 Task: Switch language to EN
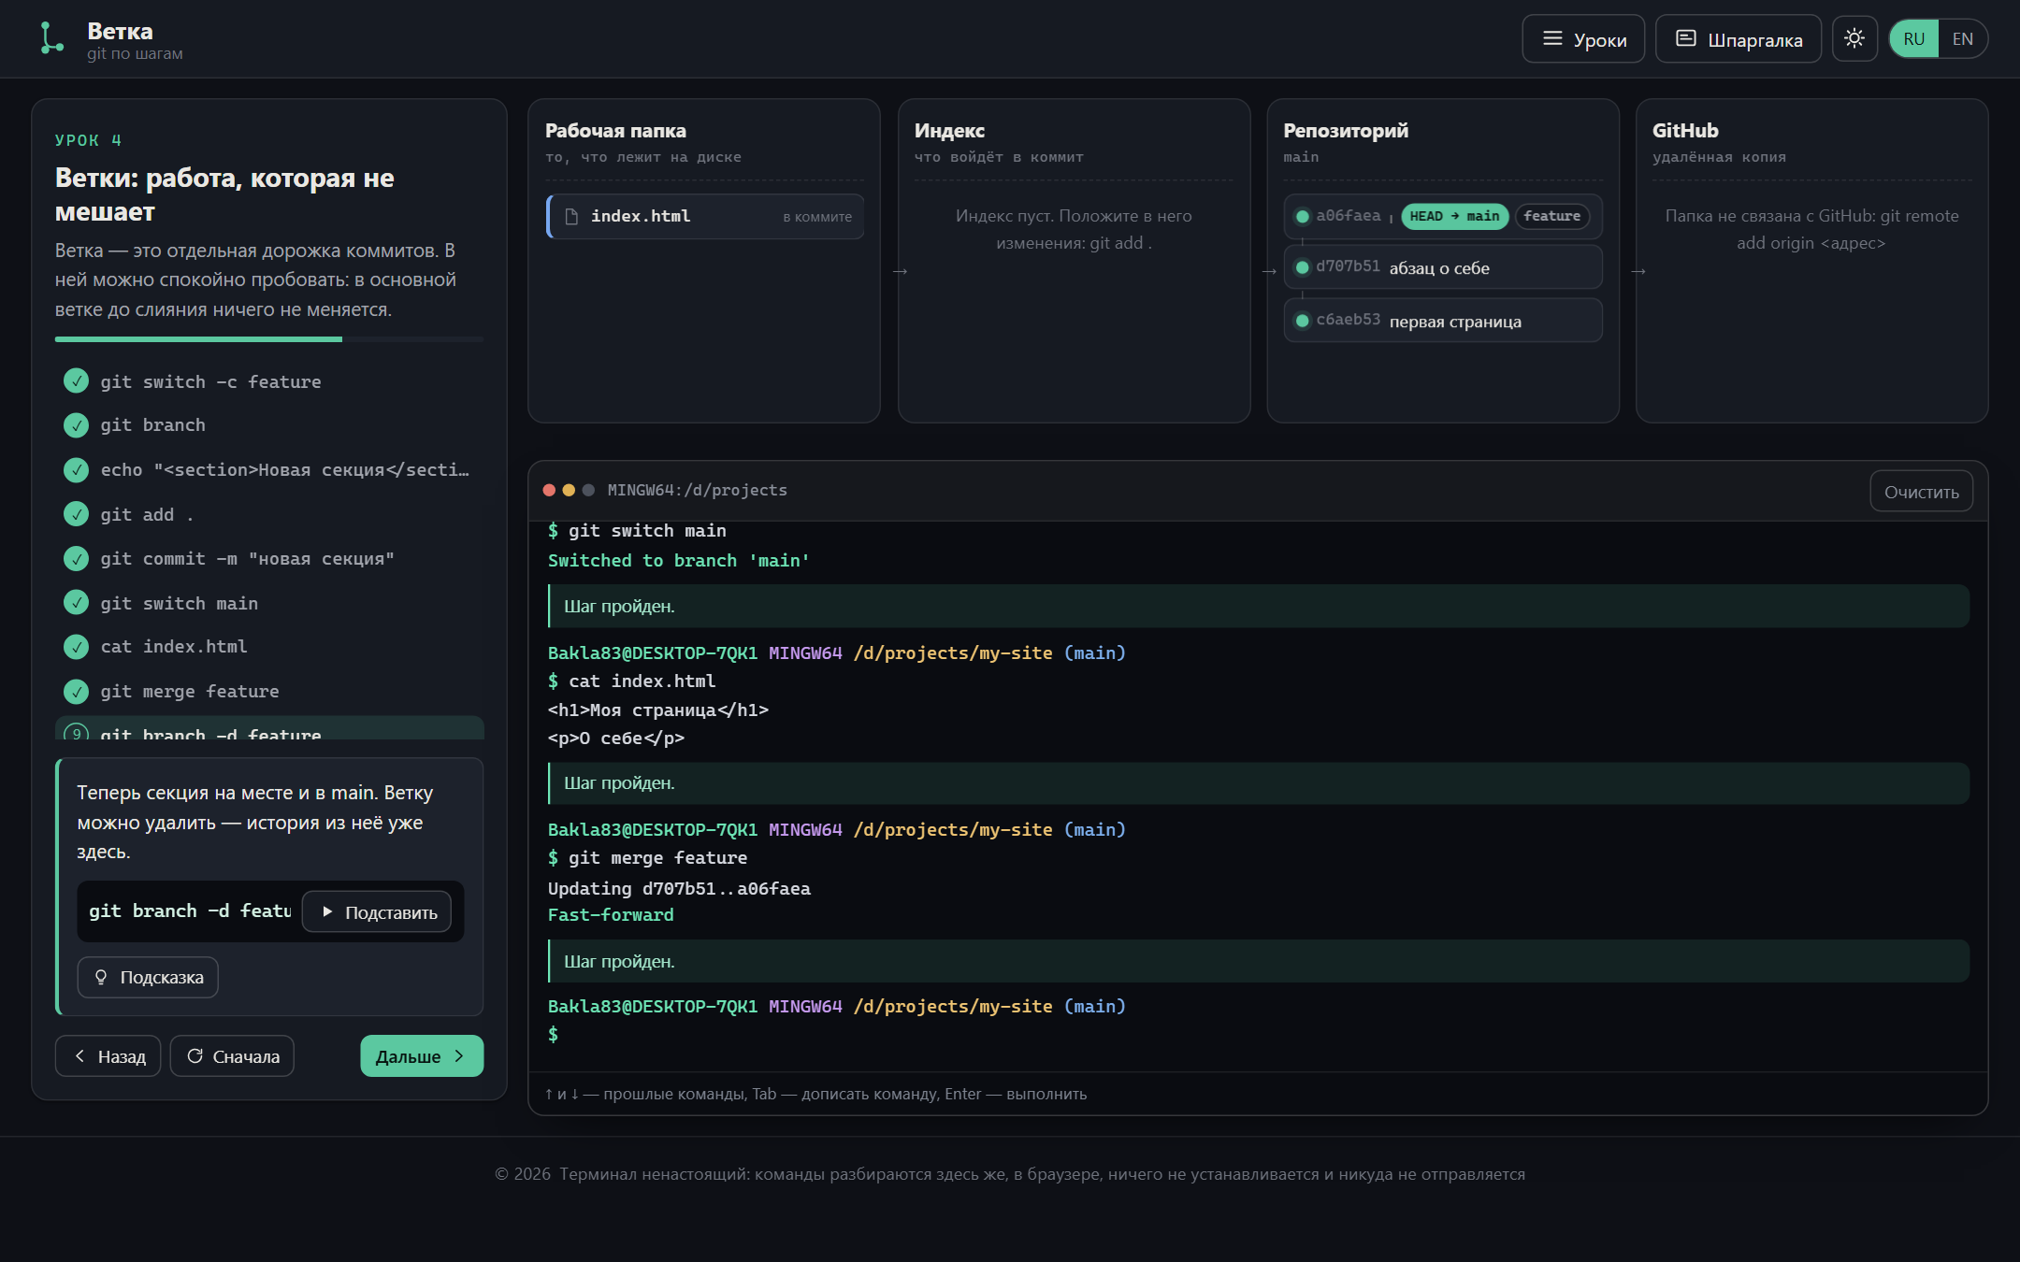tap(1963, 39)
